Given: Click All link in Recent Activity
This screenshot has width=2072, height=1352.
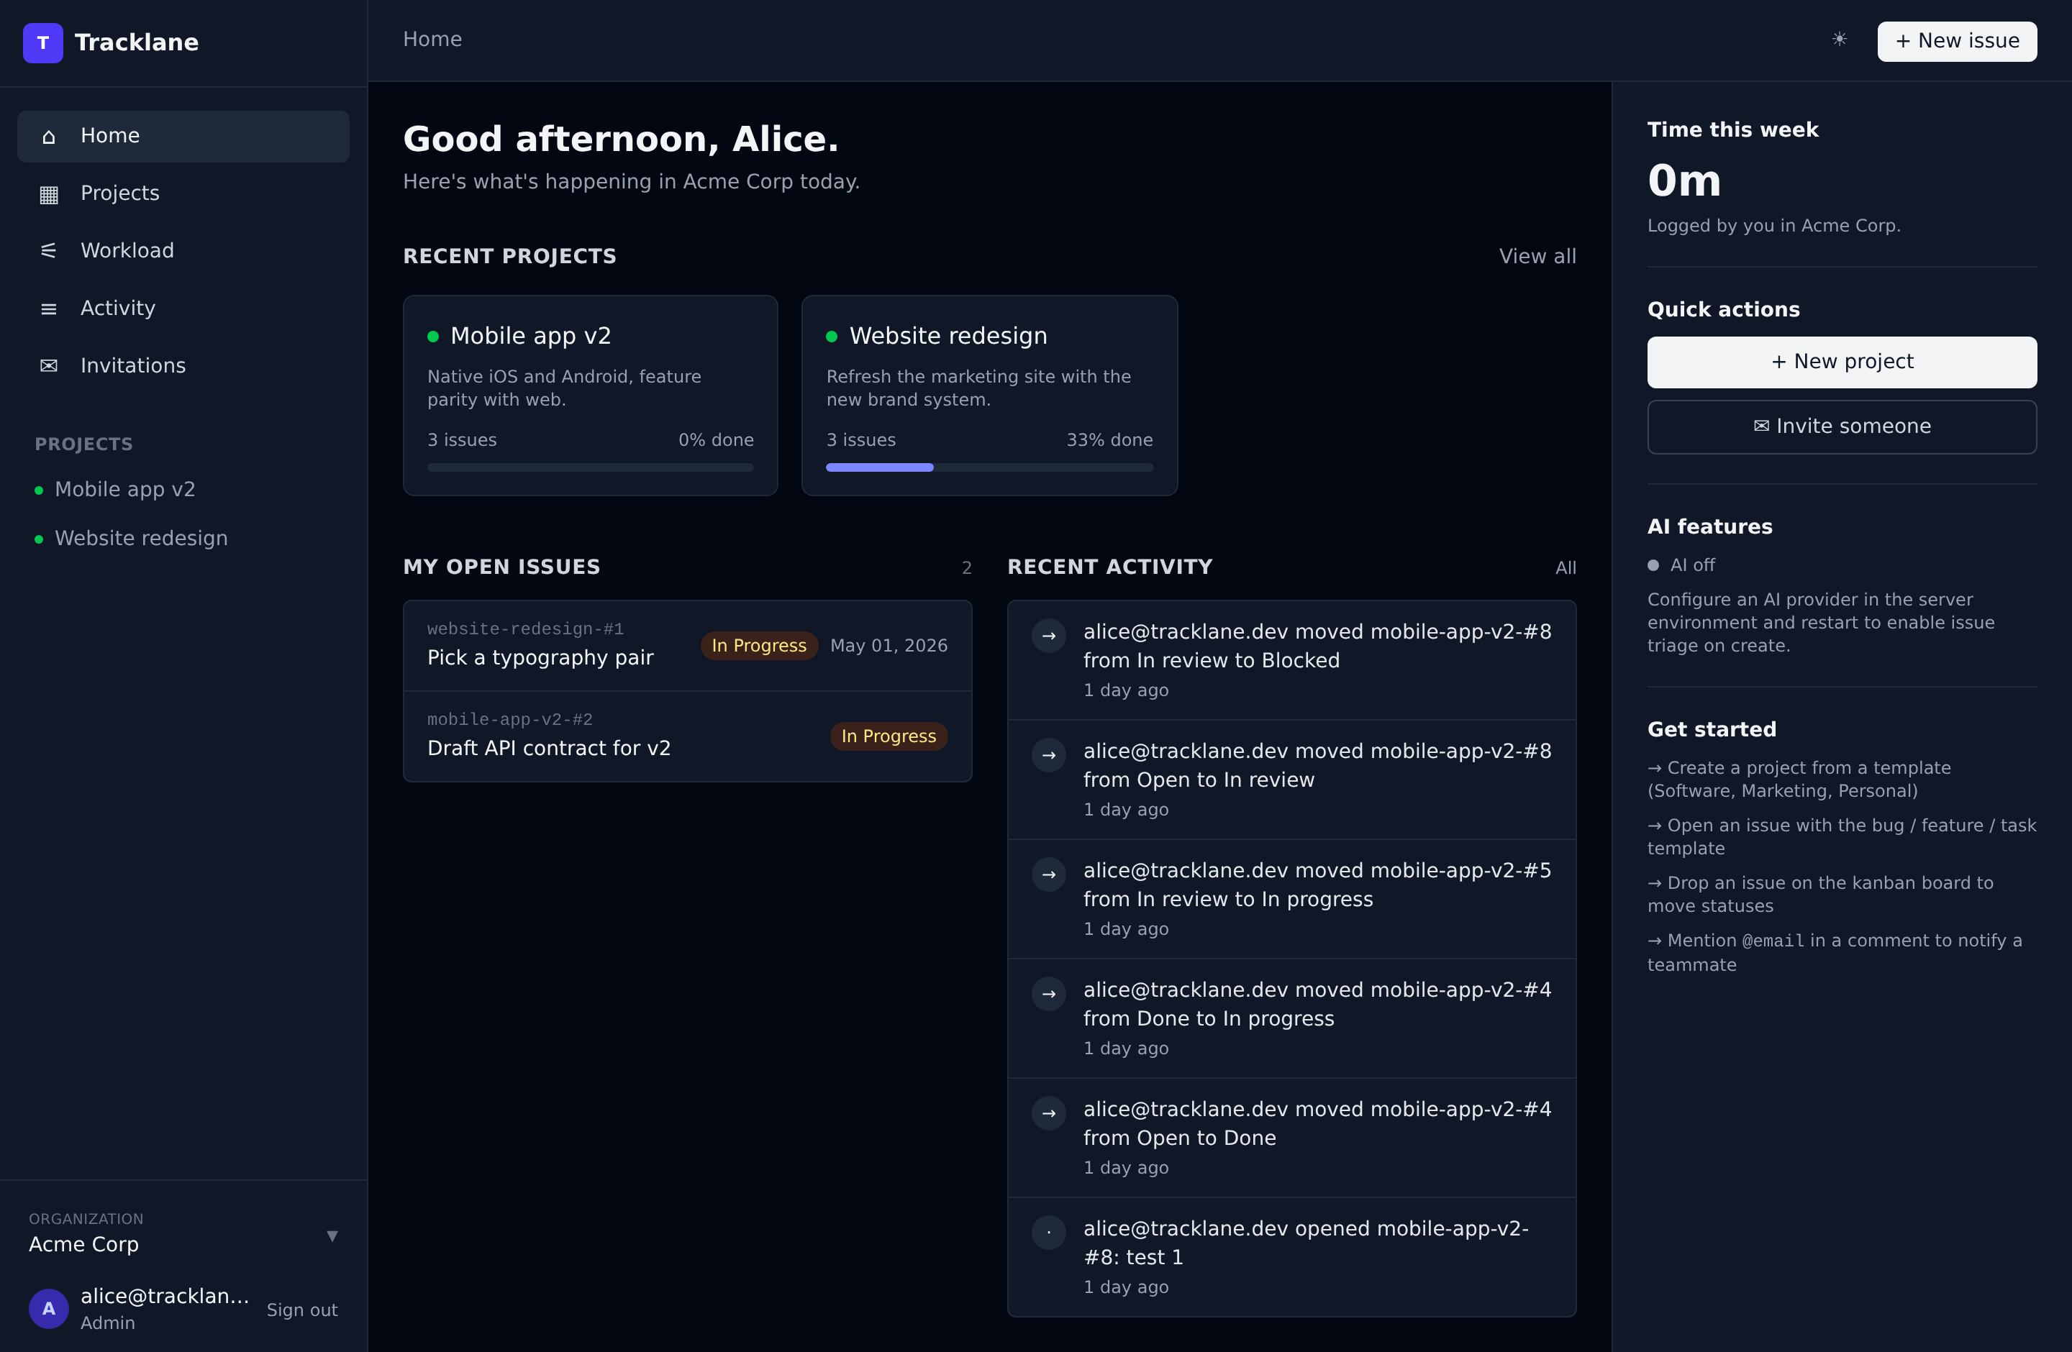Looking at the screenshot, I should (1566, 568).
